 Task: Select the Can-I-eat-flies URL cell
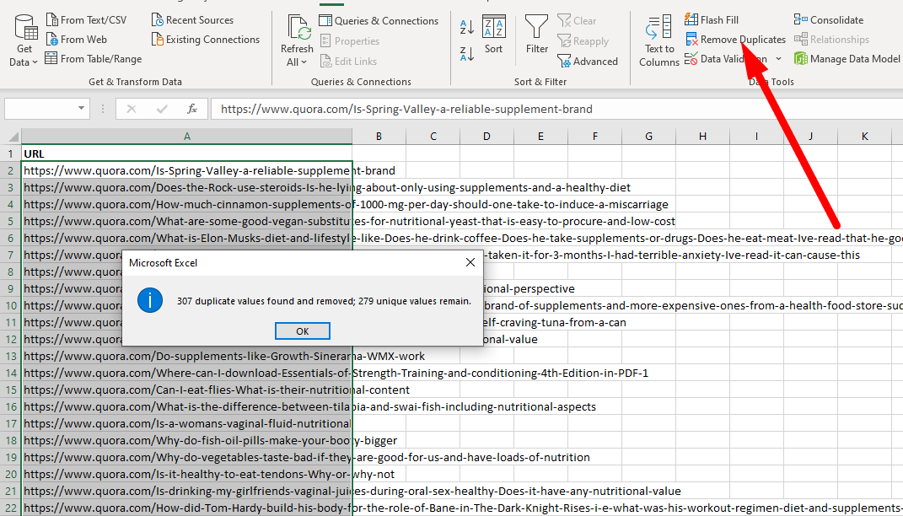pos(186,390)
